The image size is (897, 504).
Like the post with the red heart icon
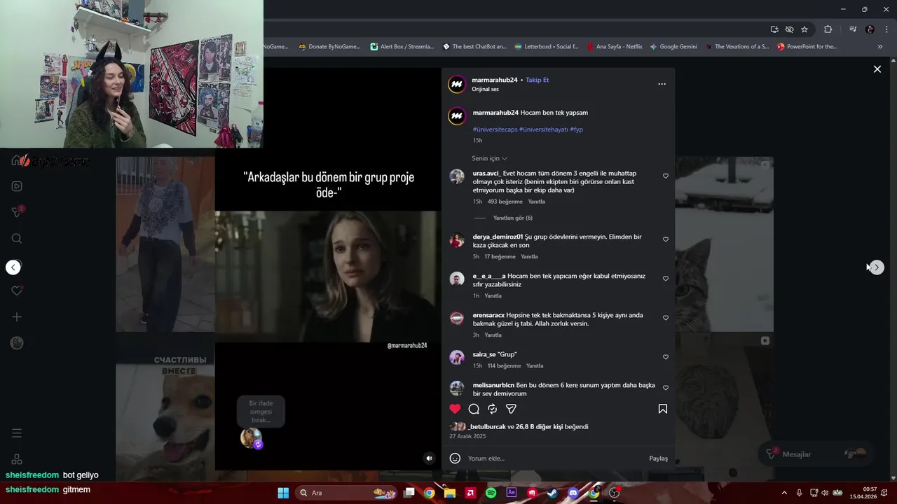456,409
